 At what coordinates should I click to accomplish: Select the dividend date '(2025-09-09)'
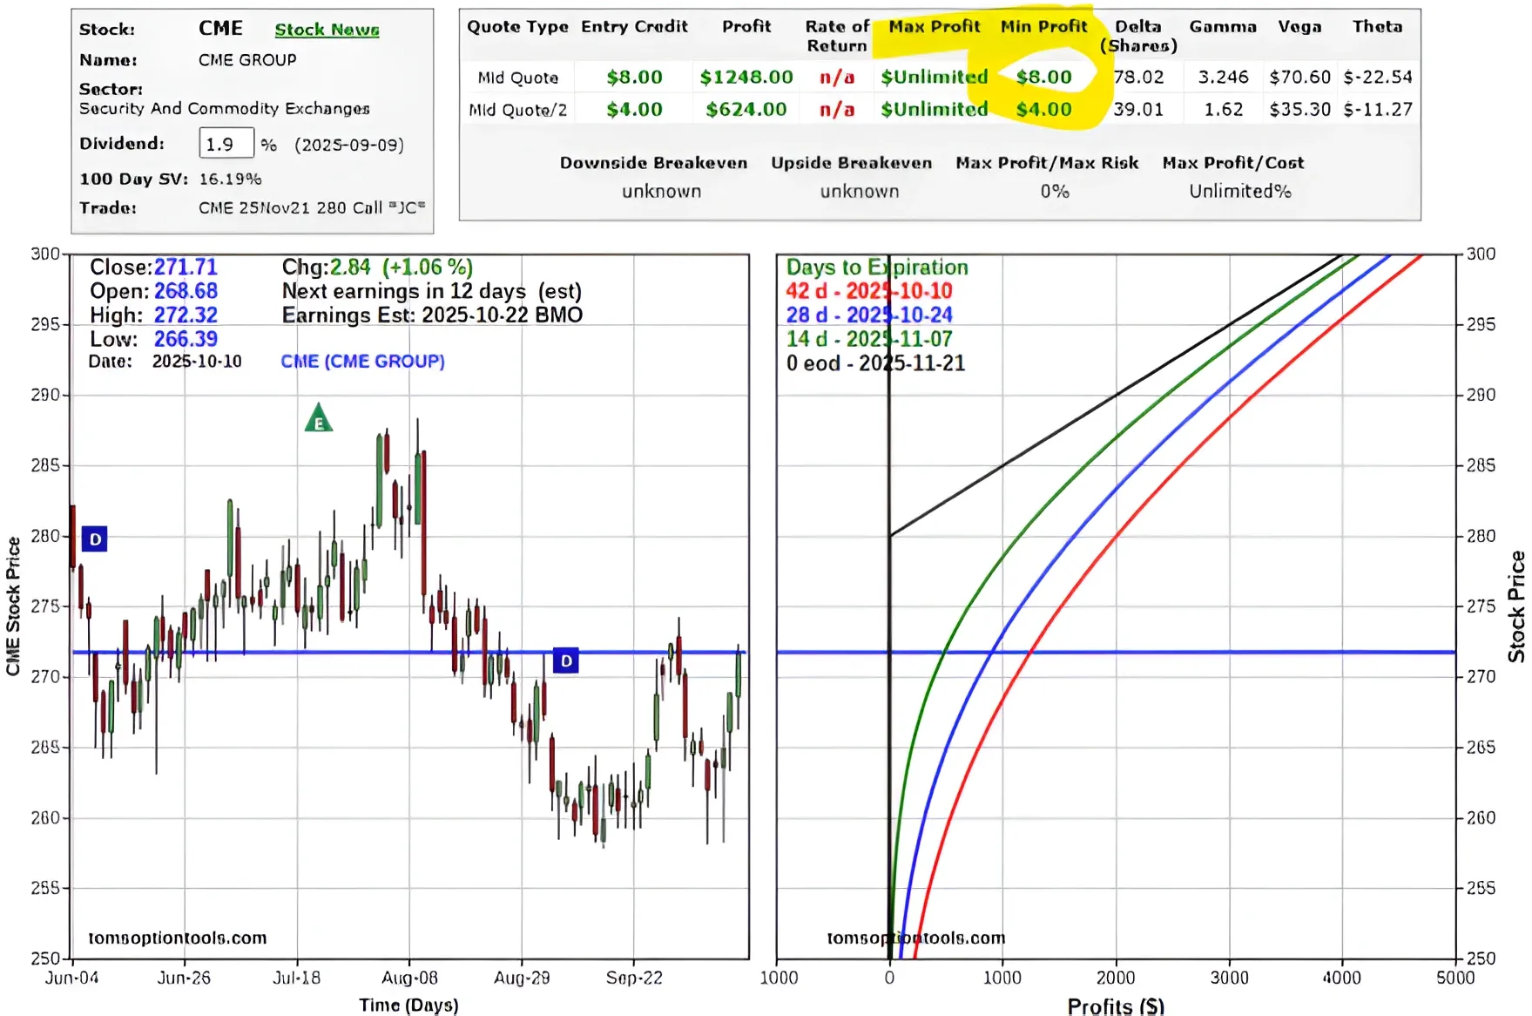pyautogui.click(x=349, y=145)
